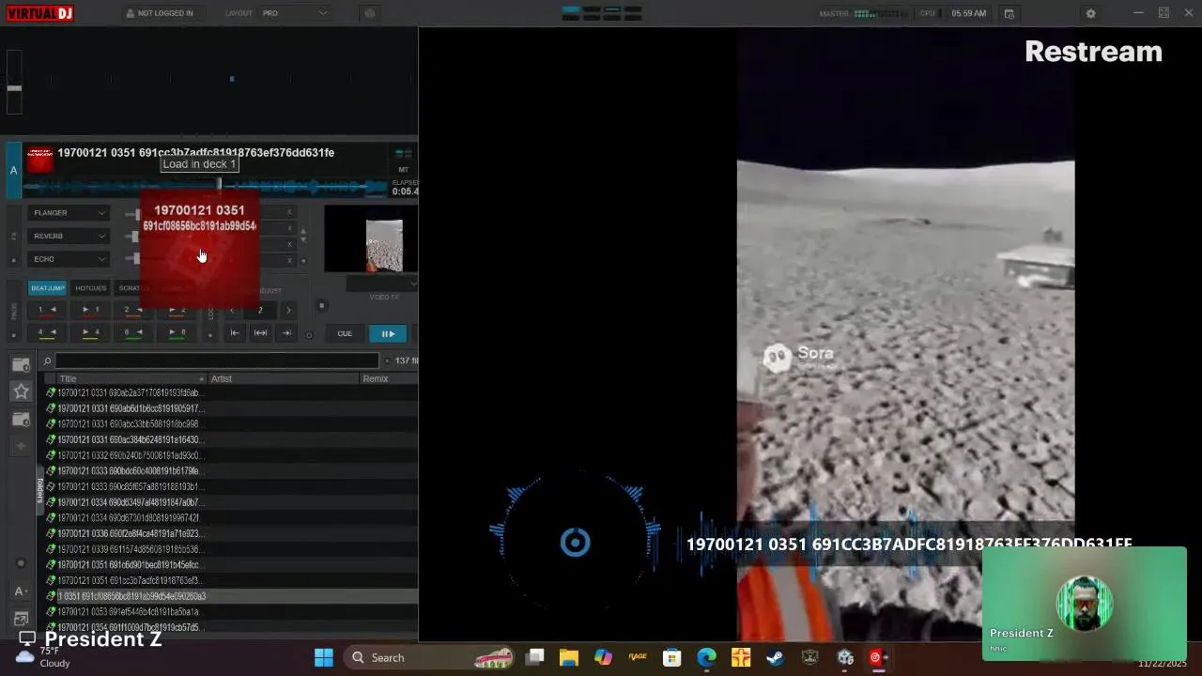Viewport: 1202px width, 676px height.
Task: Trigger beatjump back 4 pad
Action: coord(47,332)
